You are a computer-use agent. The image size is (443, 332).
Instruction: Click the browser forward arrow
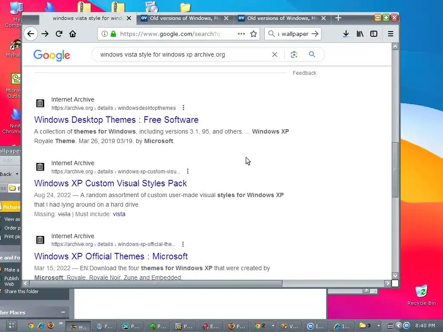click(x=45, y=34)
